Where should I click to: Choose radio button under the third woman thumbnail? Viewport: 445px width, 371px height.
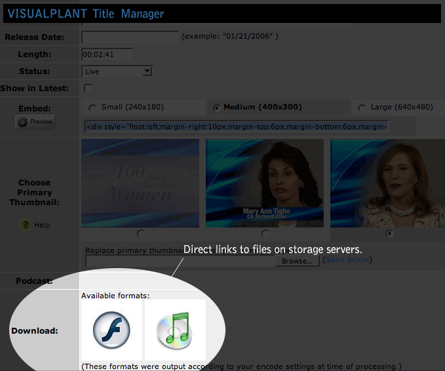pos(389,233)
